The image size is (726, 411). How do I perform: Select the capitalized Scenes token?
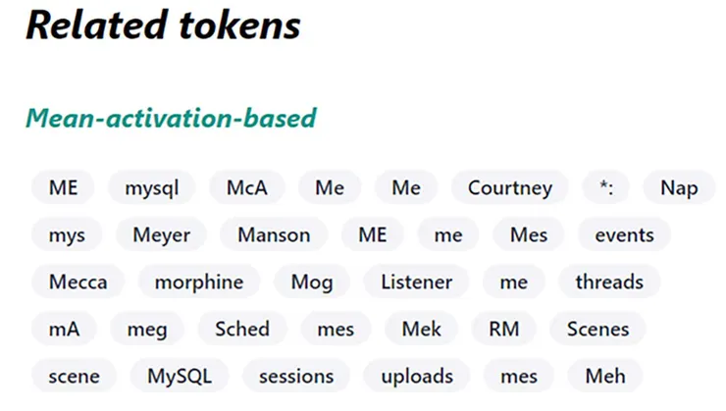(597, 329)
